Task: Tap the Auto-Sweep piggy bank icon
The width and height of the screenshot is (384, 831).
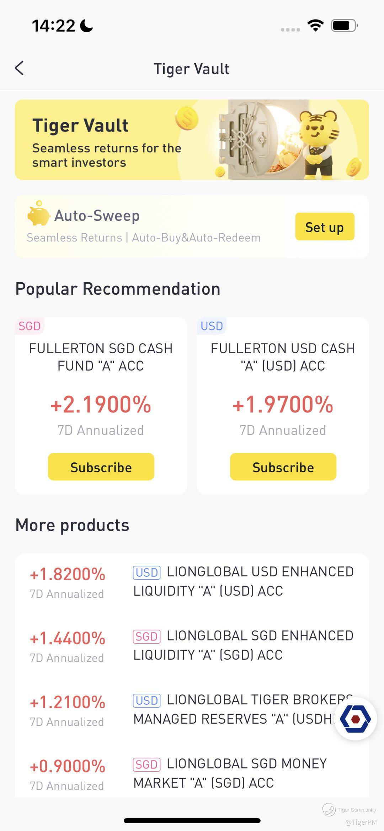Action: [x=39, y=213]
